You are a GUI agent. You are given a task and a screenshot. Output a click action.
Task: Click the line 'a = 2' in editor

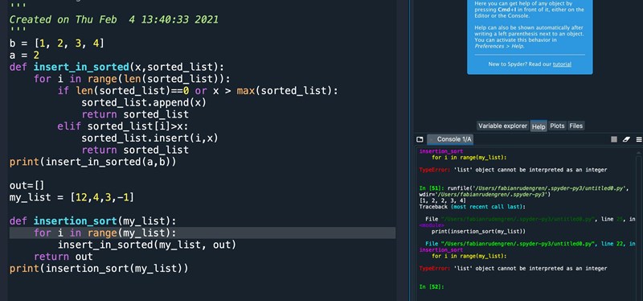(24, 55)
